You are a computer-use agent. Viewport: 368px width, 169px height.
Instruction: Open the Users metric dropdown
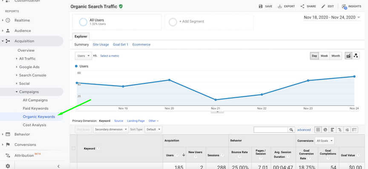pyautogui.click(x=83, y=56)
